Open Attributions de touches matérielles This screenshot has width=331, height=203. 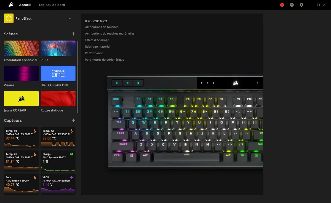(110, 34)
